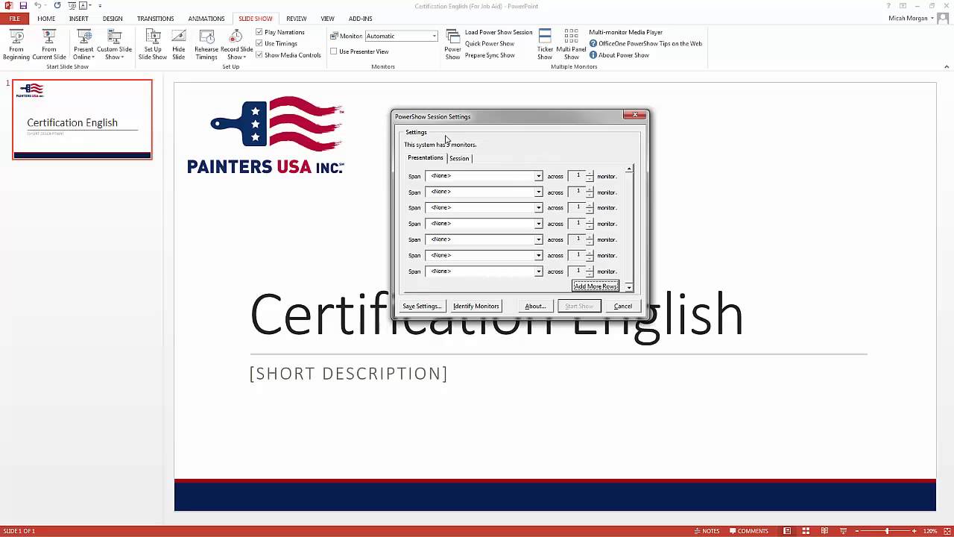
Task: Start slide show From Beginning
Action: tap(16, 45)
